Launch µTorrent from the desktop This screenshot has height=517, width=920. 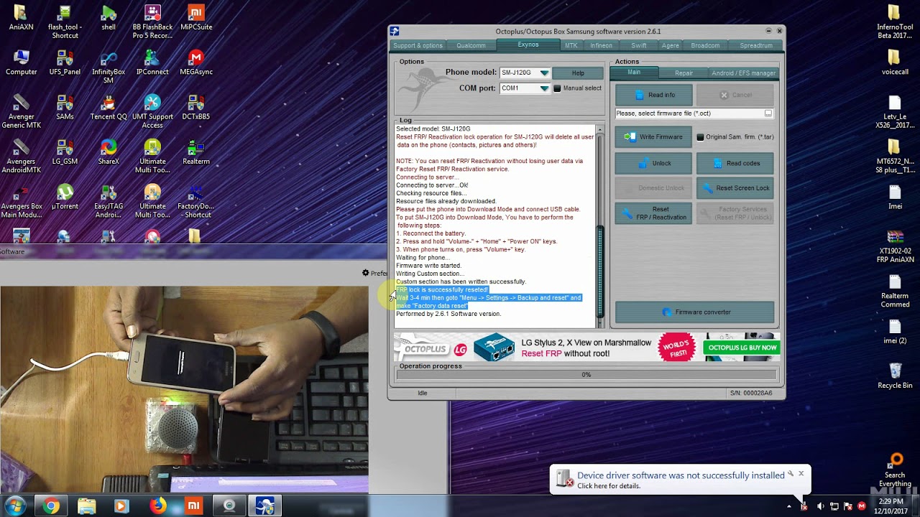(65, 197)
